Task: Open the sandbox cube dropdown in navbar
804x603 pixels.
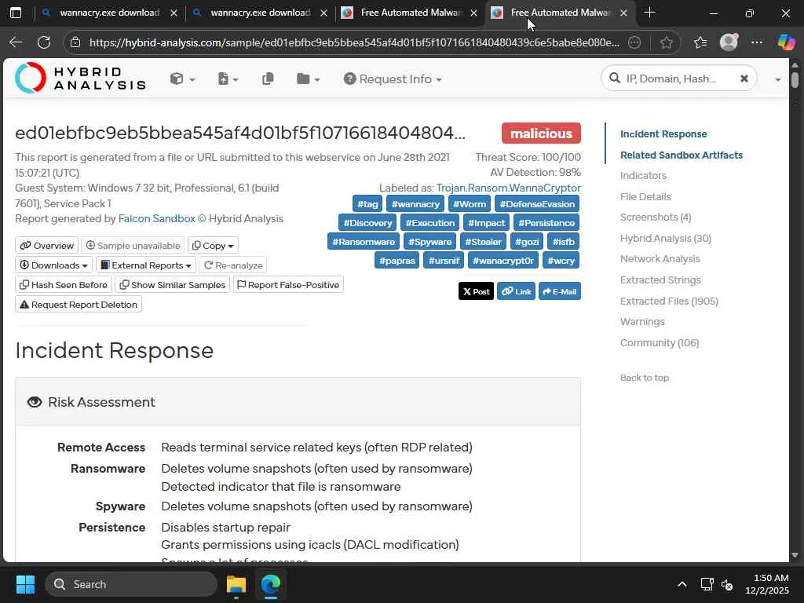Action: 182,79
